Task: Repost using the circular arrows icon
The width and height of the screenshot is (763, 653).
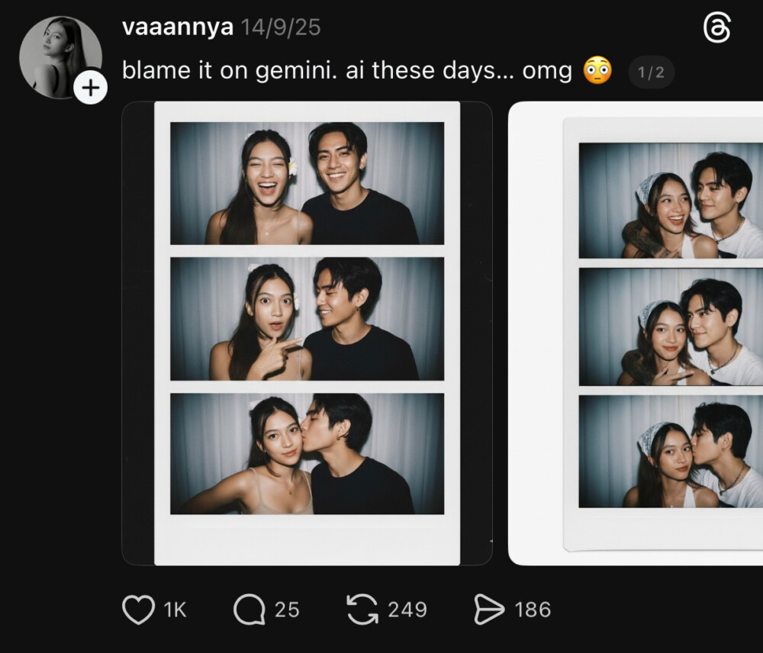Action: [x=362, y=610]
